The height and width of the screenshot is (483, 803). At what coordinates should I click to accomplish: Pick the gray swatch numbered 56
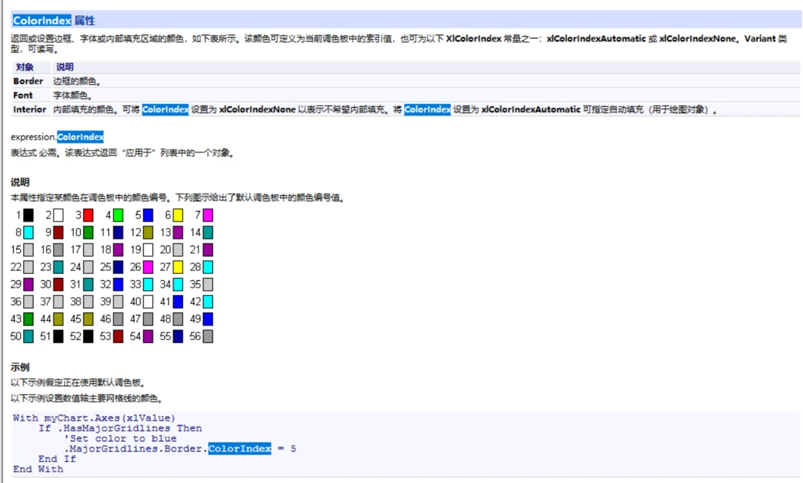tap(208, 337)
